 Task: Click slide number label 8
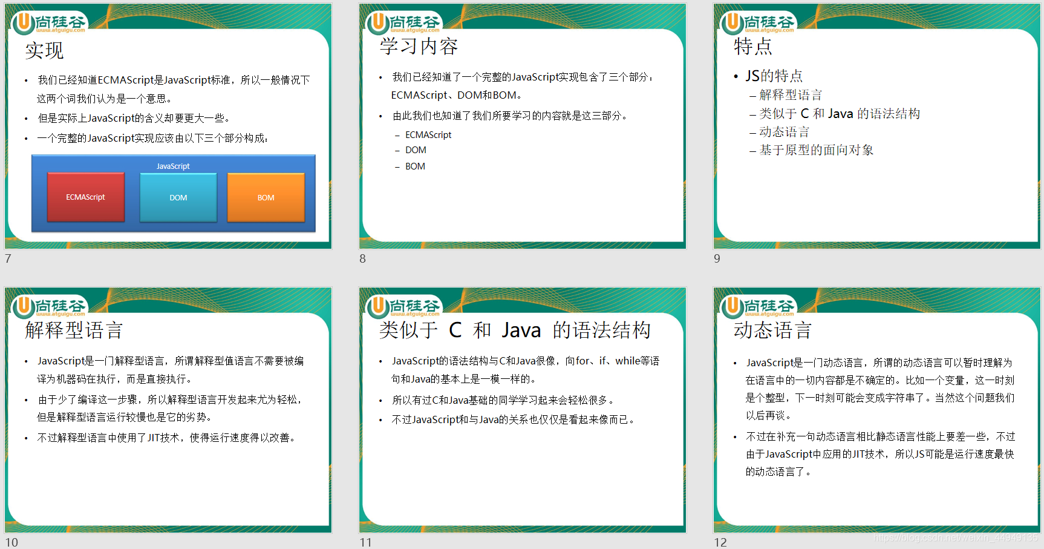[362, 258]
